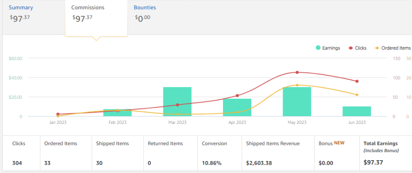Select the yellow Ordered Items point for Jun 2023
The width and height of the screenshot is (412, 173).
(356, 95)
